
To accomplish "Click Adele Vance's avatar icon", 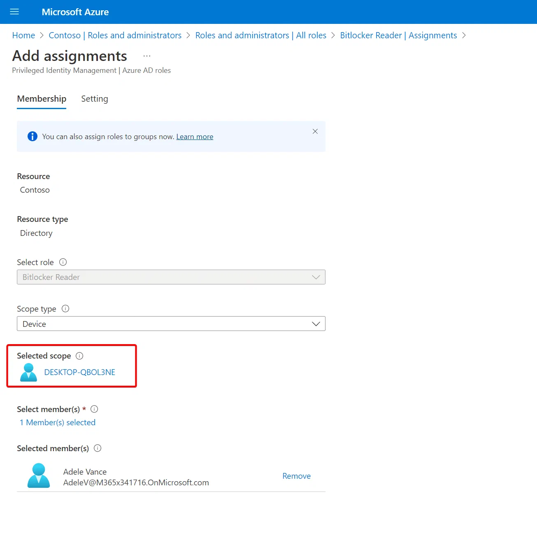I will (39, 475).
